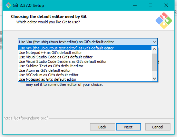This screenshot has height=137, width=177.
Task: Close the Git Setup window
Action: click(x=166, y=5)
